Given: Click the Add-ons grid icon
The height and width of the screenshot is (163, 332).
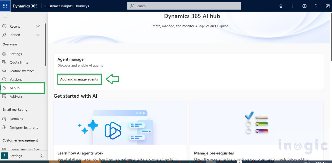Looking at the screenshot, I should coord(4,96).
